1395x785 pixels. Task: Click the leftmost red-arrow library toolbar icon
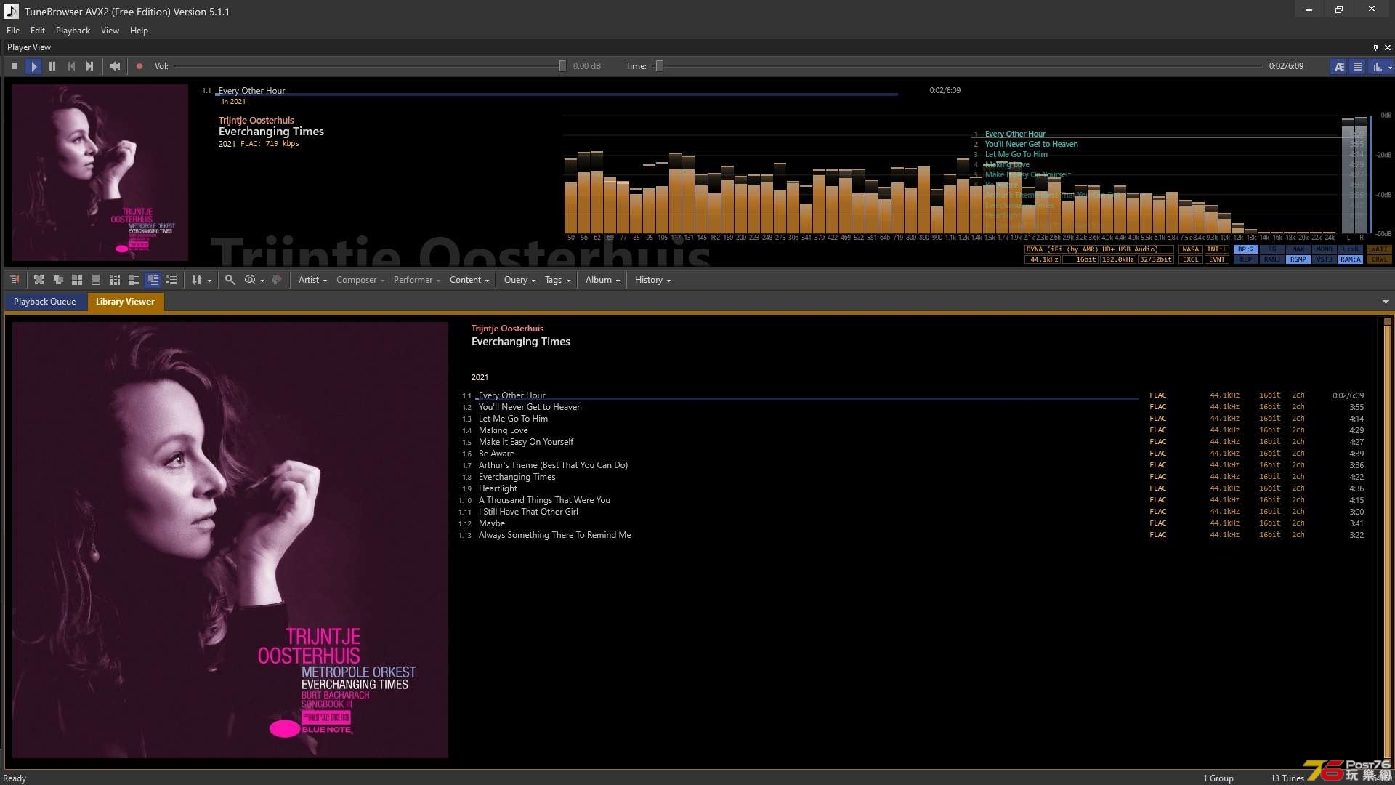coord(15,280)
